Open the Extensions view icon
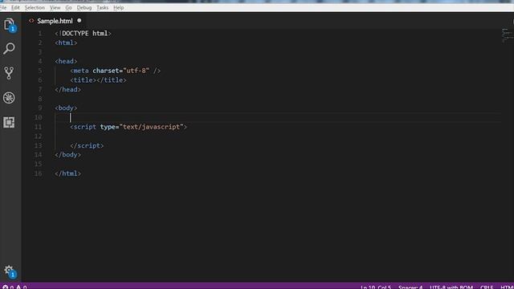The height and width of the screenshot is (289, 514). (x=9, y=122)
